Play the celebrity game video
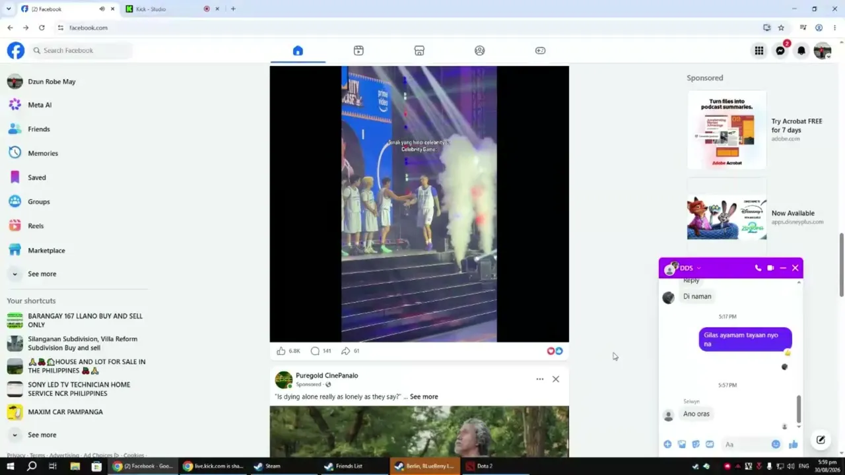The height and width of the screenshot is (475, 845). (419, 204)
